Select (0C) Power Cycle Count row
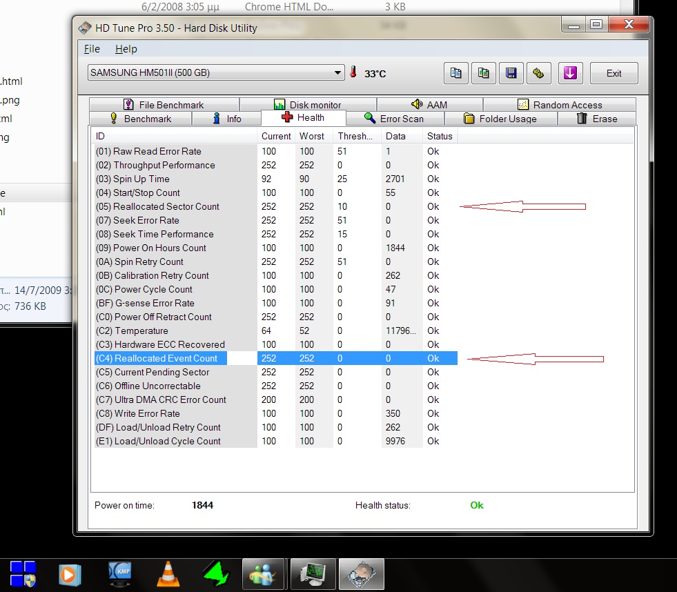This screenshot has width=677, height=592. point(275,289)
